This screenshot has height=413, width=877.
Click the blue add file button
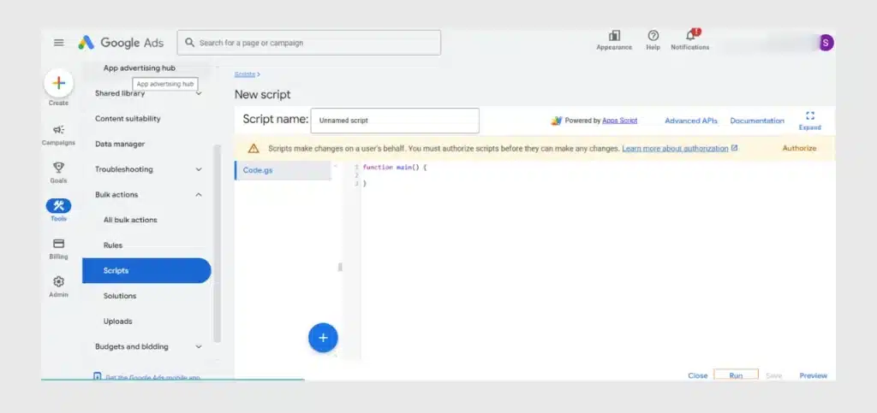point(323,338)
